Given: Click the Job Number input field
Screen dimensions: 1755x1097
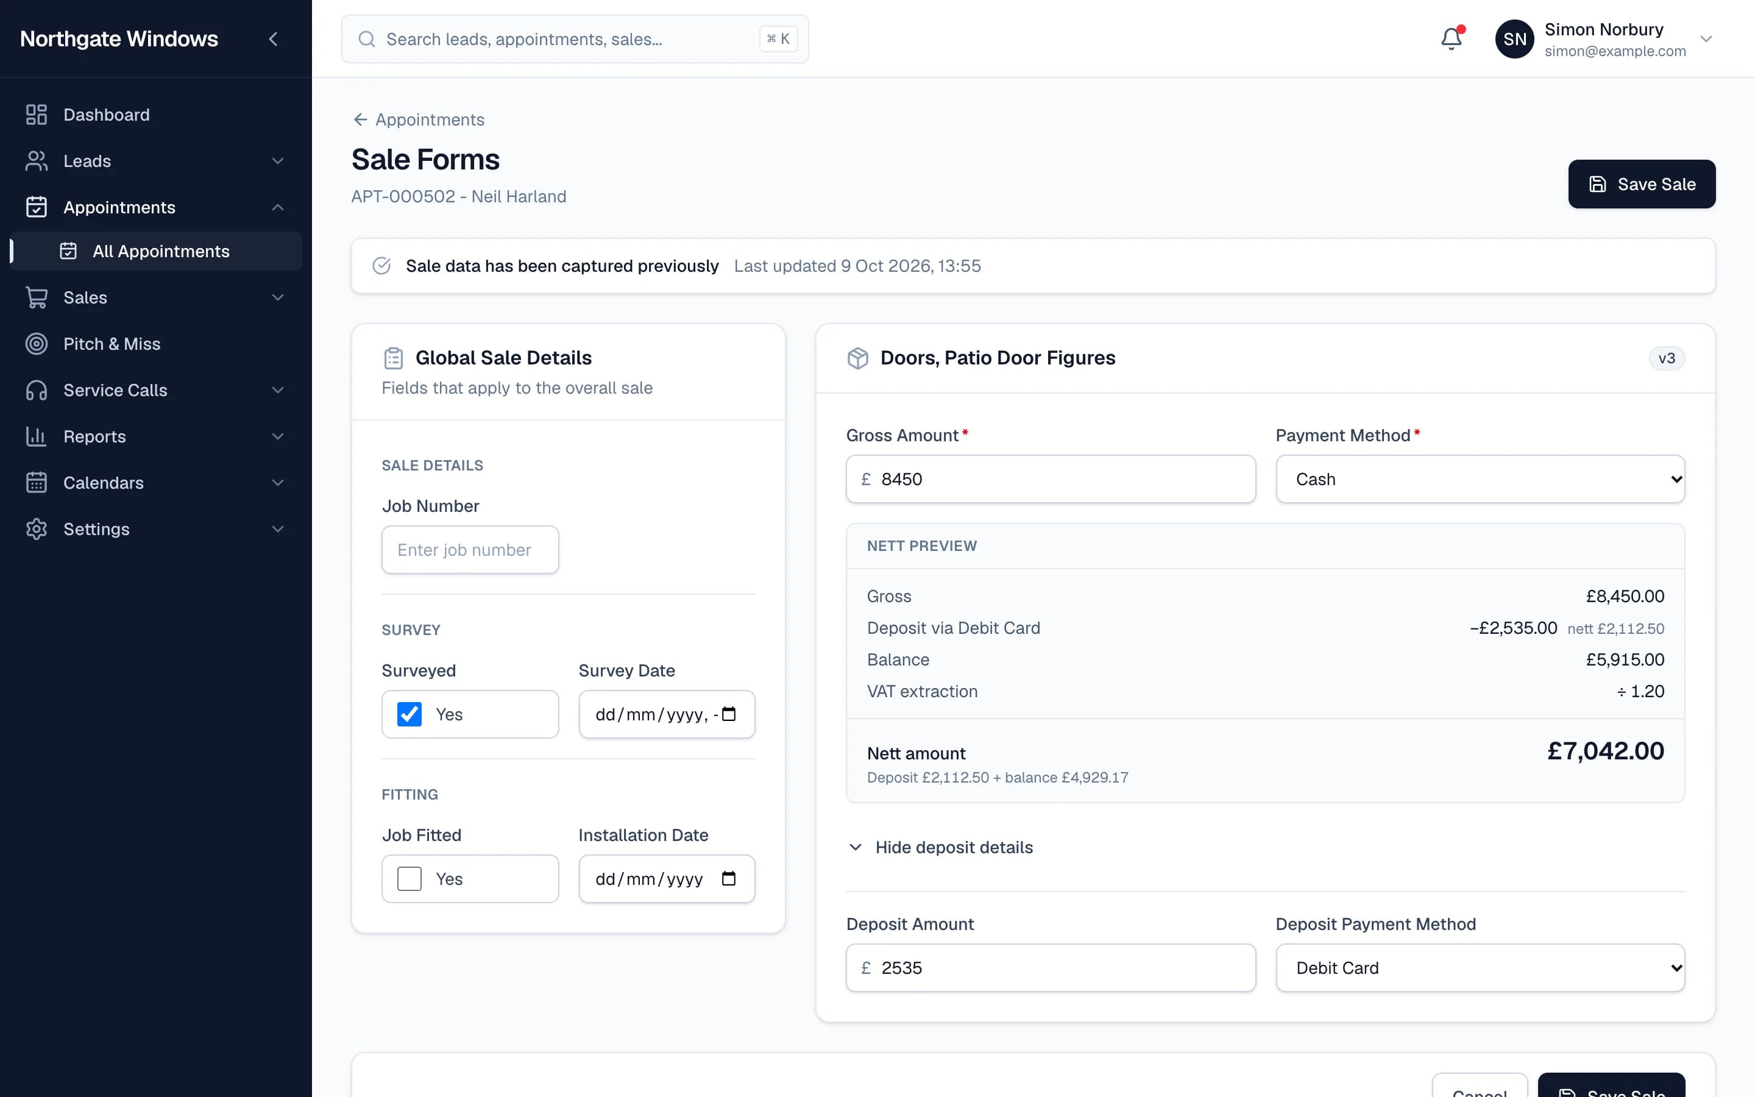Looking at the screenshot, I should (x=470, y=550).
